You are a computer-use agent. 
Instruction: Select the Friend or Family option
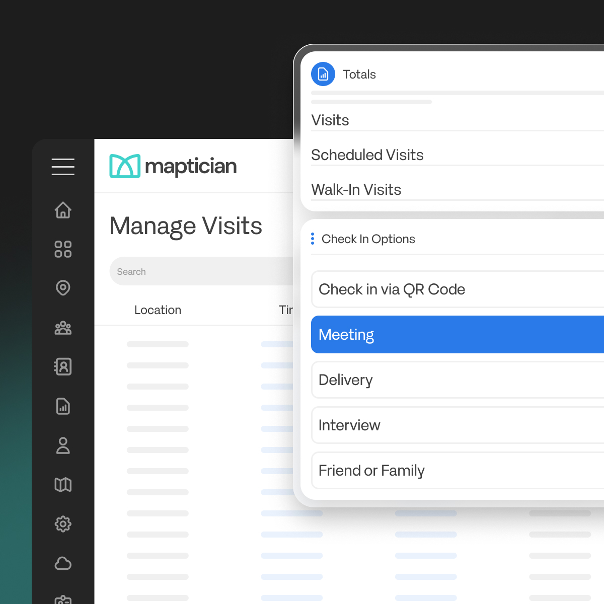pos(458,471)
